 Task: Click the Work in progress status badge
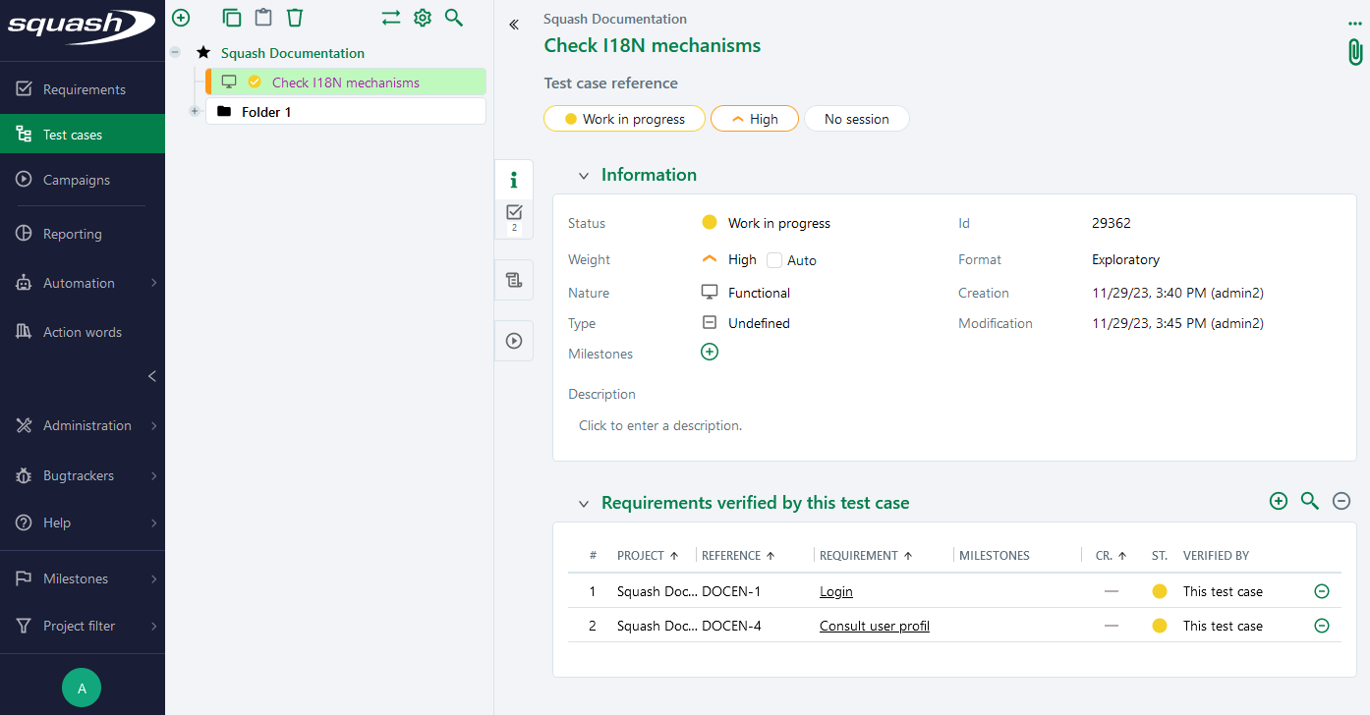point(624,119)
